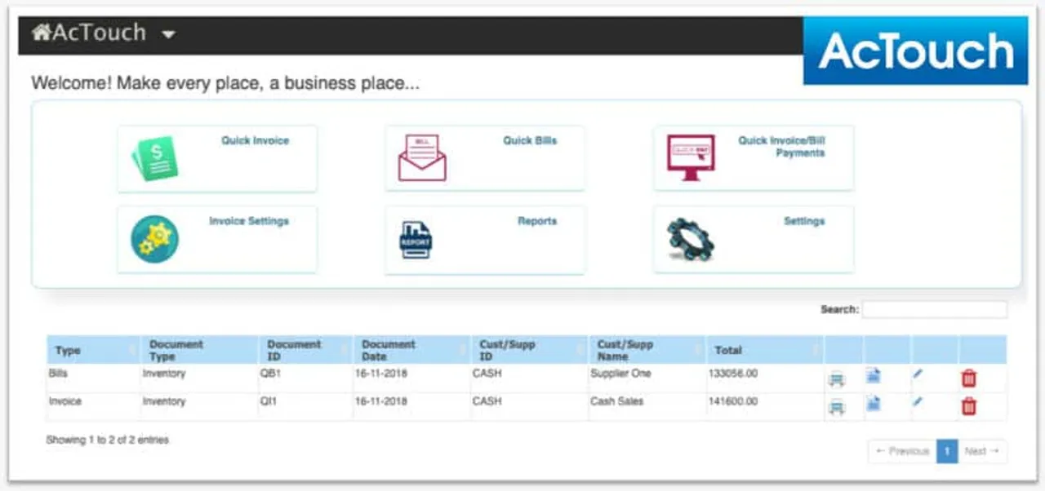The height and width of the screenshot is (491, 1045).
Task: Go to Previous page
Action: [x=902, y=451]
